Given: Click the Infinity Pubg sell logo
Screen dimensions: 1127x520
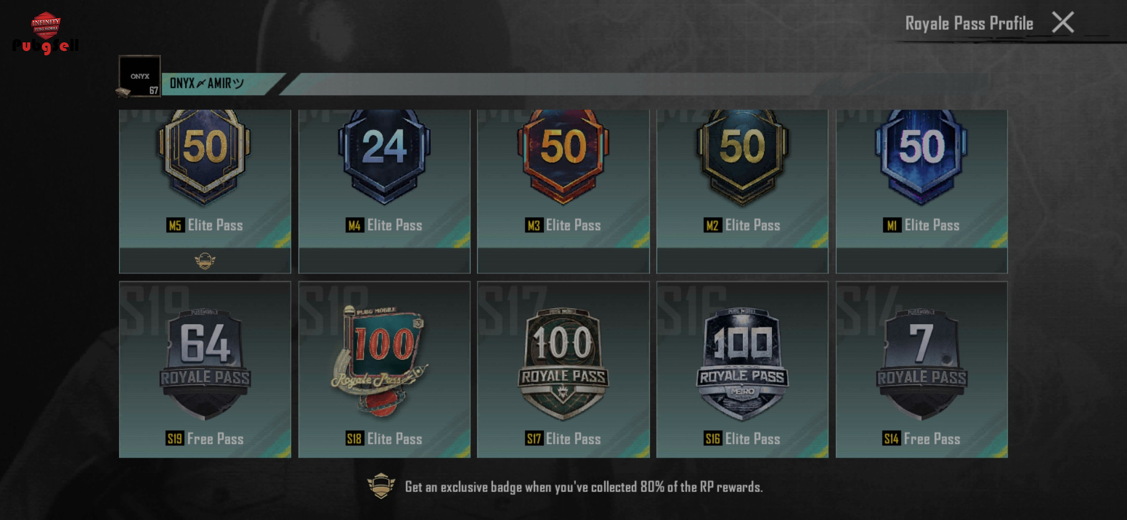Looking at the screenshot, I should [46, 33].
